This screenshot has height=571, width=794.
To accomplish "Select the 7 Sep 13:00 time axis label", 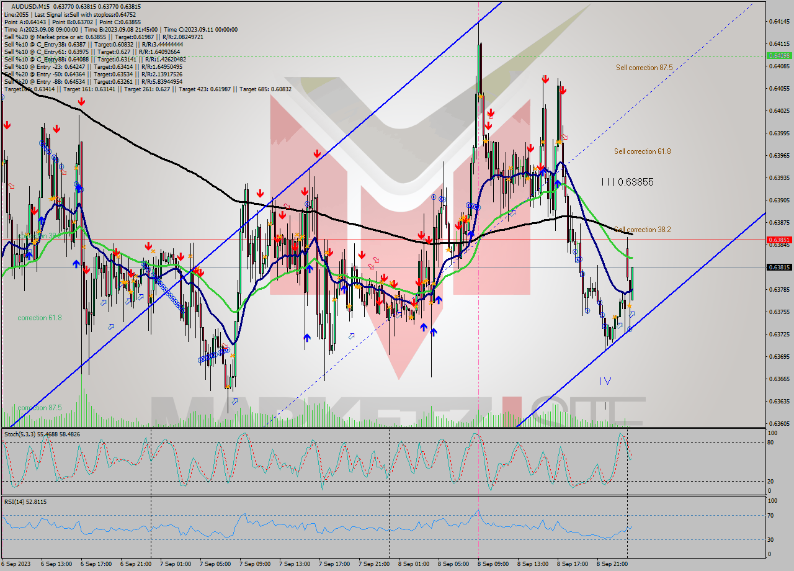I will point(295,564).
